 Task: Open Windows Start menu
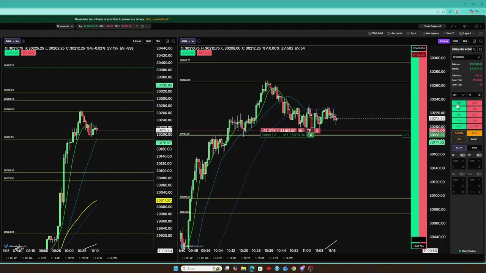(176, 268)
